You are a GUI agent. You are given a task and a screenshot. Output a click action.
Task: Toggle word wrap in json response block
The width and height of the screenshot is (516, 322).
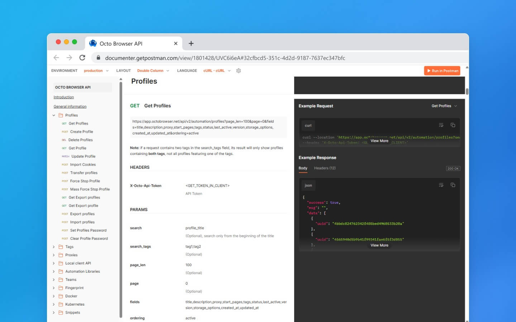coord(441,185)
